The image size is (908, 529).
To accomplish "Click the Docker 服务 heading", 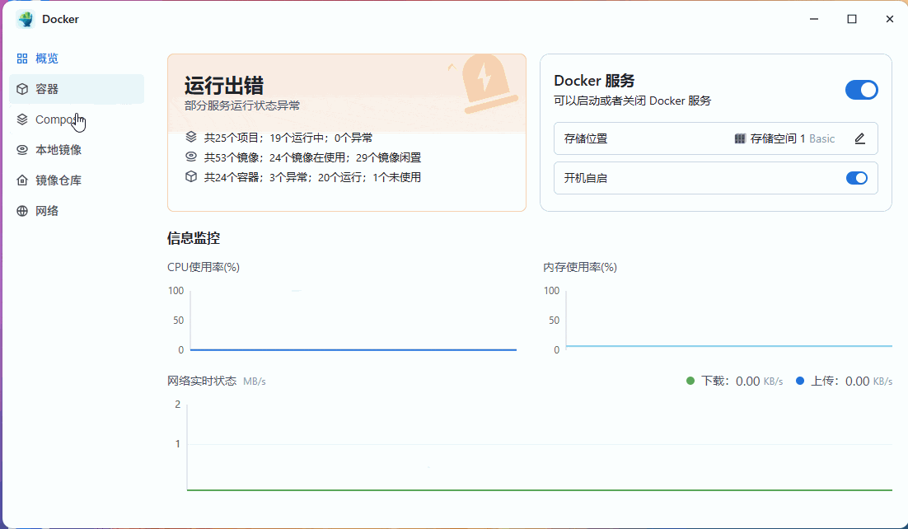I will pyautogui.click(x=594, y=81).
